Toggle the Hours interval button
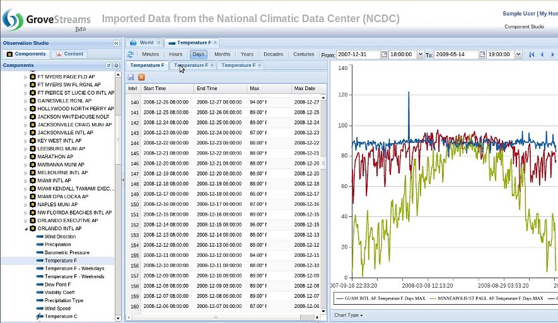The width and height of the screenshot is (558, 323). click(x=175, y=55)
